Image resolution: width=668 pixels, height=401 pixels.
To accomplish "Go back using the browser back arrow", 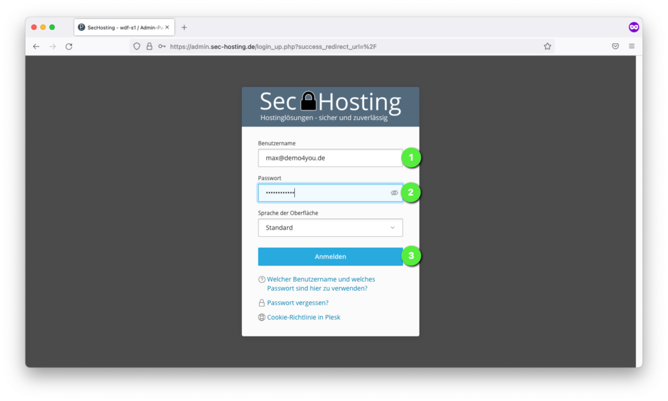I will [x=37, y=46].
